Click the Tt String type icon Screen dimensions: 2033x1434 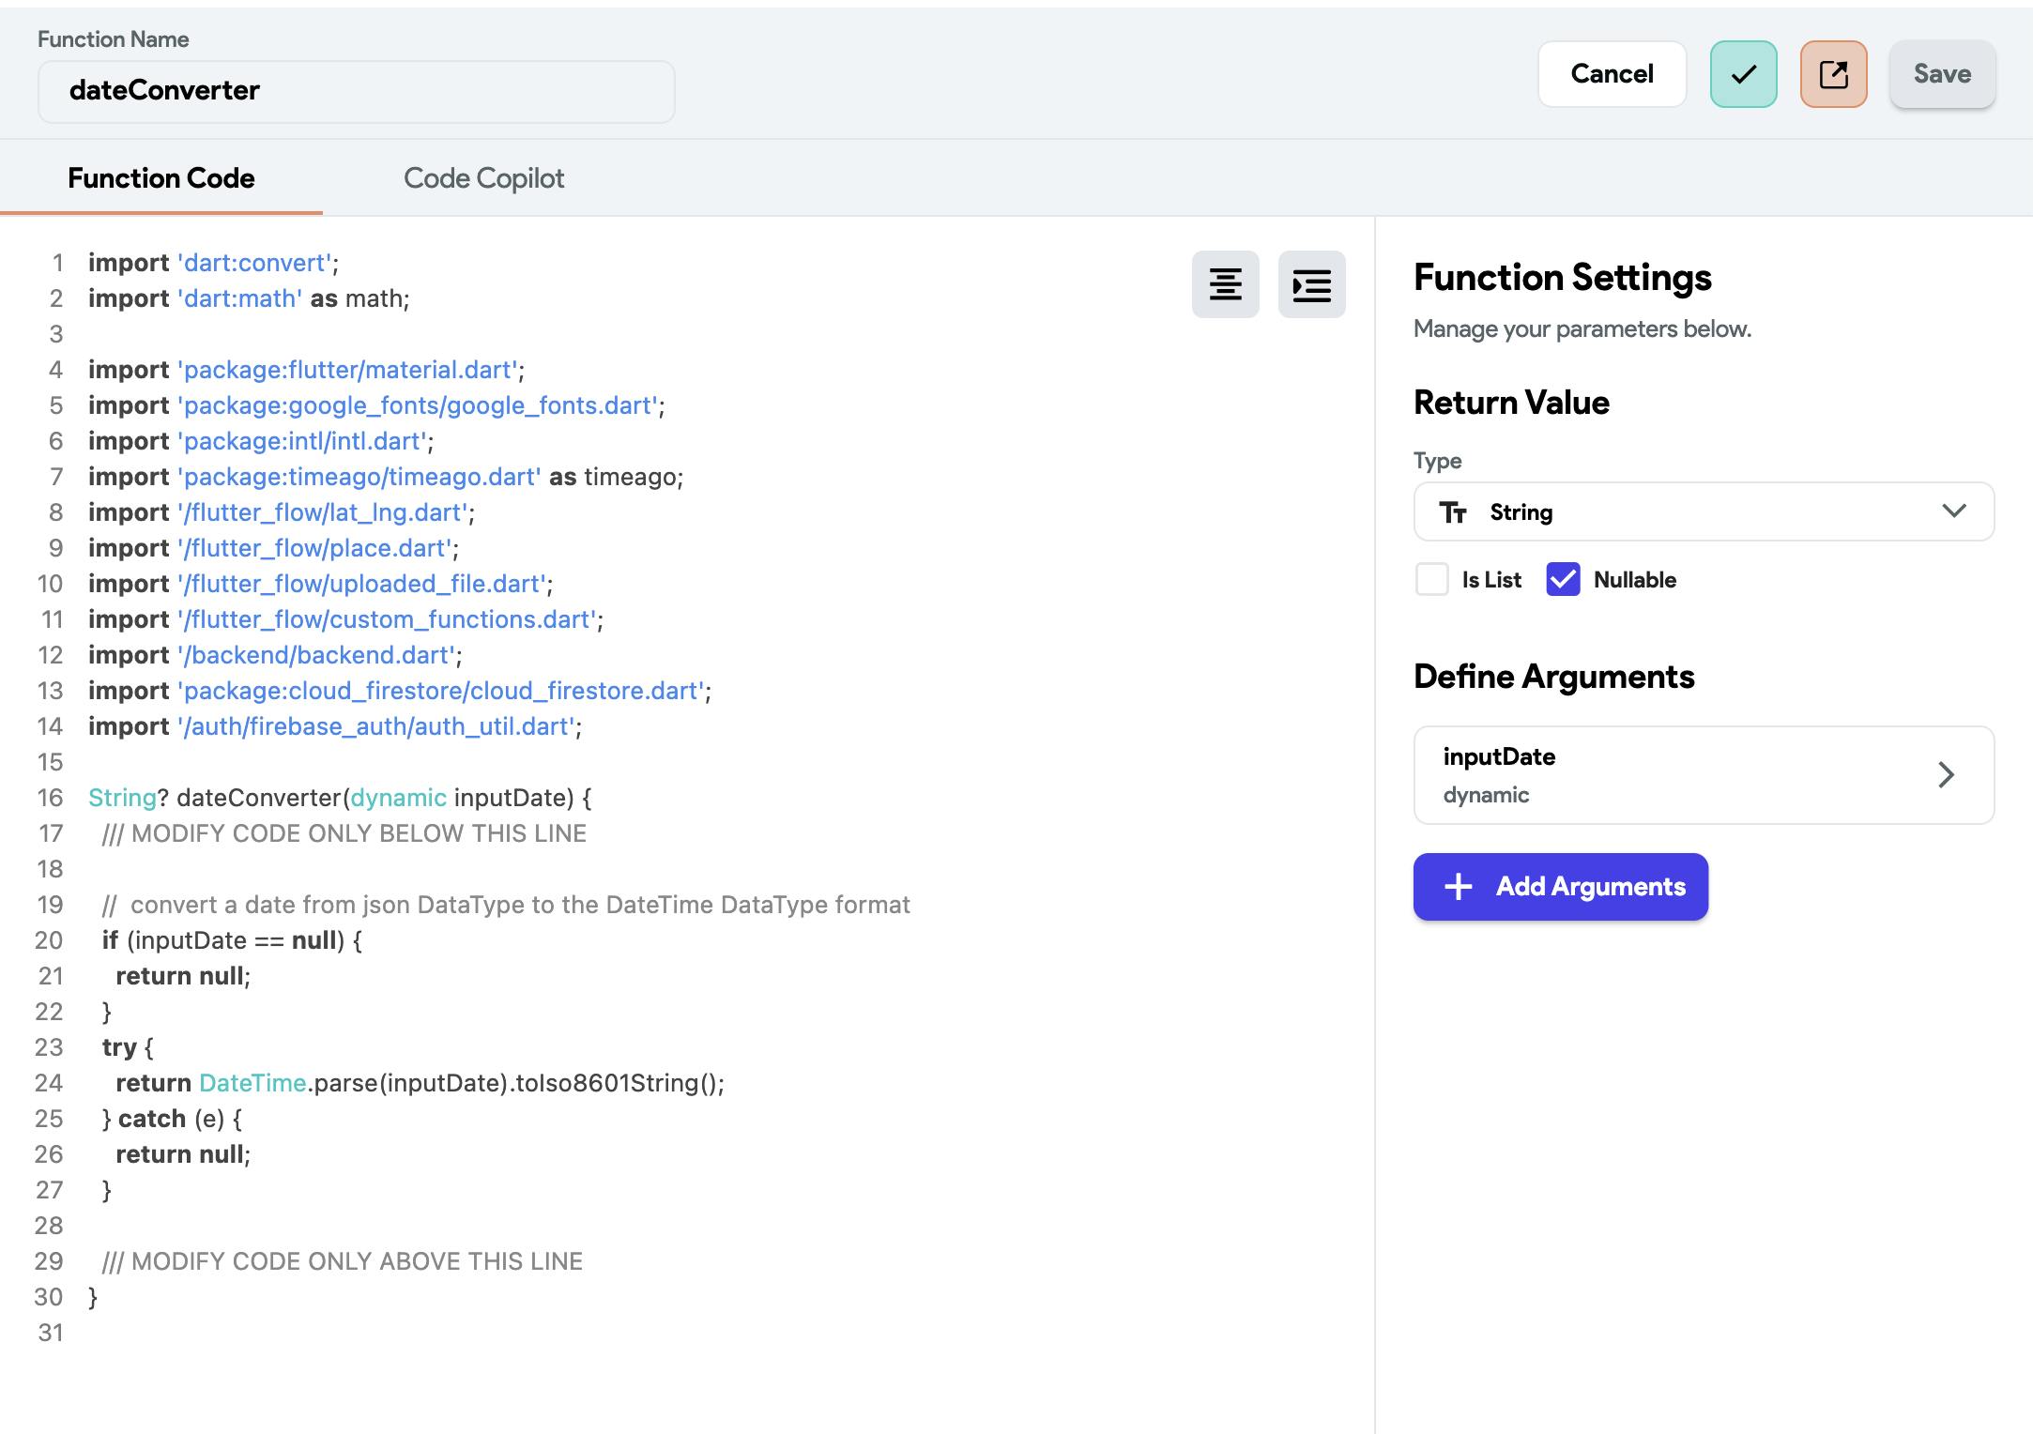pos(1453,512)
